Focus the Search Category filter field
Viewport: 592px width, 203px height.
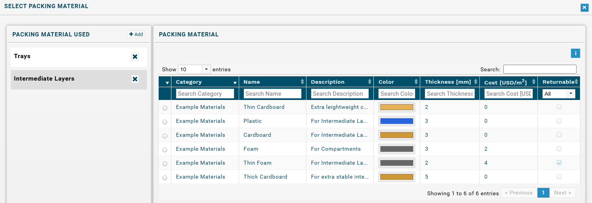pyautogui.click(x=205, y=93)
